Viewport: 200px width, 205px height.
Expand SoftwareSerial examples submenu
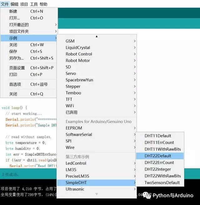coord(97,134)
